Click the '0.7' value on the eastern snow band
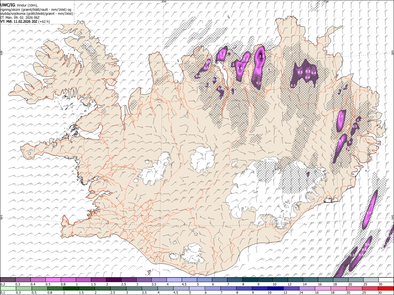The width and height of the screenshot is (394, 295). (x=341, y=141)
